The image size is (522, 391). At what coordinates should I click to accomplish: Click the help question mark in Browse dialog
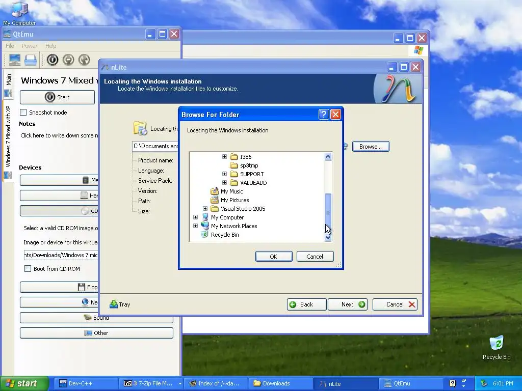click(x=324, y=115)
